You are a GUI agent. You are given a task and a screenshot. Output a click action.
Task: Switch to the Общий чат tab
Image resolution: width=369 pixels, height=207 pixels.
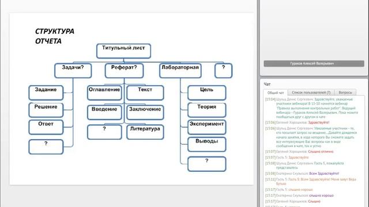pyautogui.click(x=276, y=93)
